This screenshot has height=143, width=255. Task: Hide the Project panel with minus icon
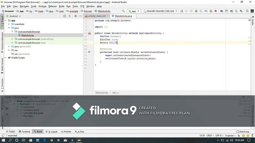click(80, 16)
